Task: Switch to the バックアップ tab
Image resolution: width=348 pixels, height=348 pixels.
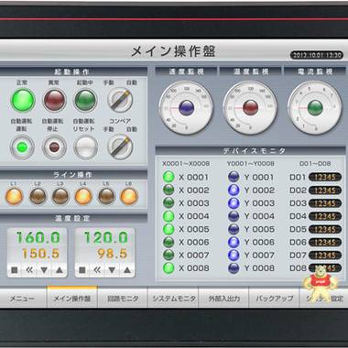Action: [x=274, y=298]
